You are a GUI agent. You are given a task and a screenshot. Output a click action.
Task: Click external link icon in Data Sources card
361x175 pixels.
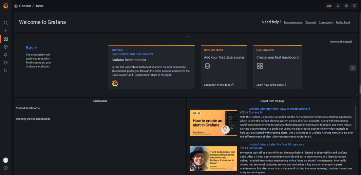click(232, 85)
